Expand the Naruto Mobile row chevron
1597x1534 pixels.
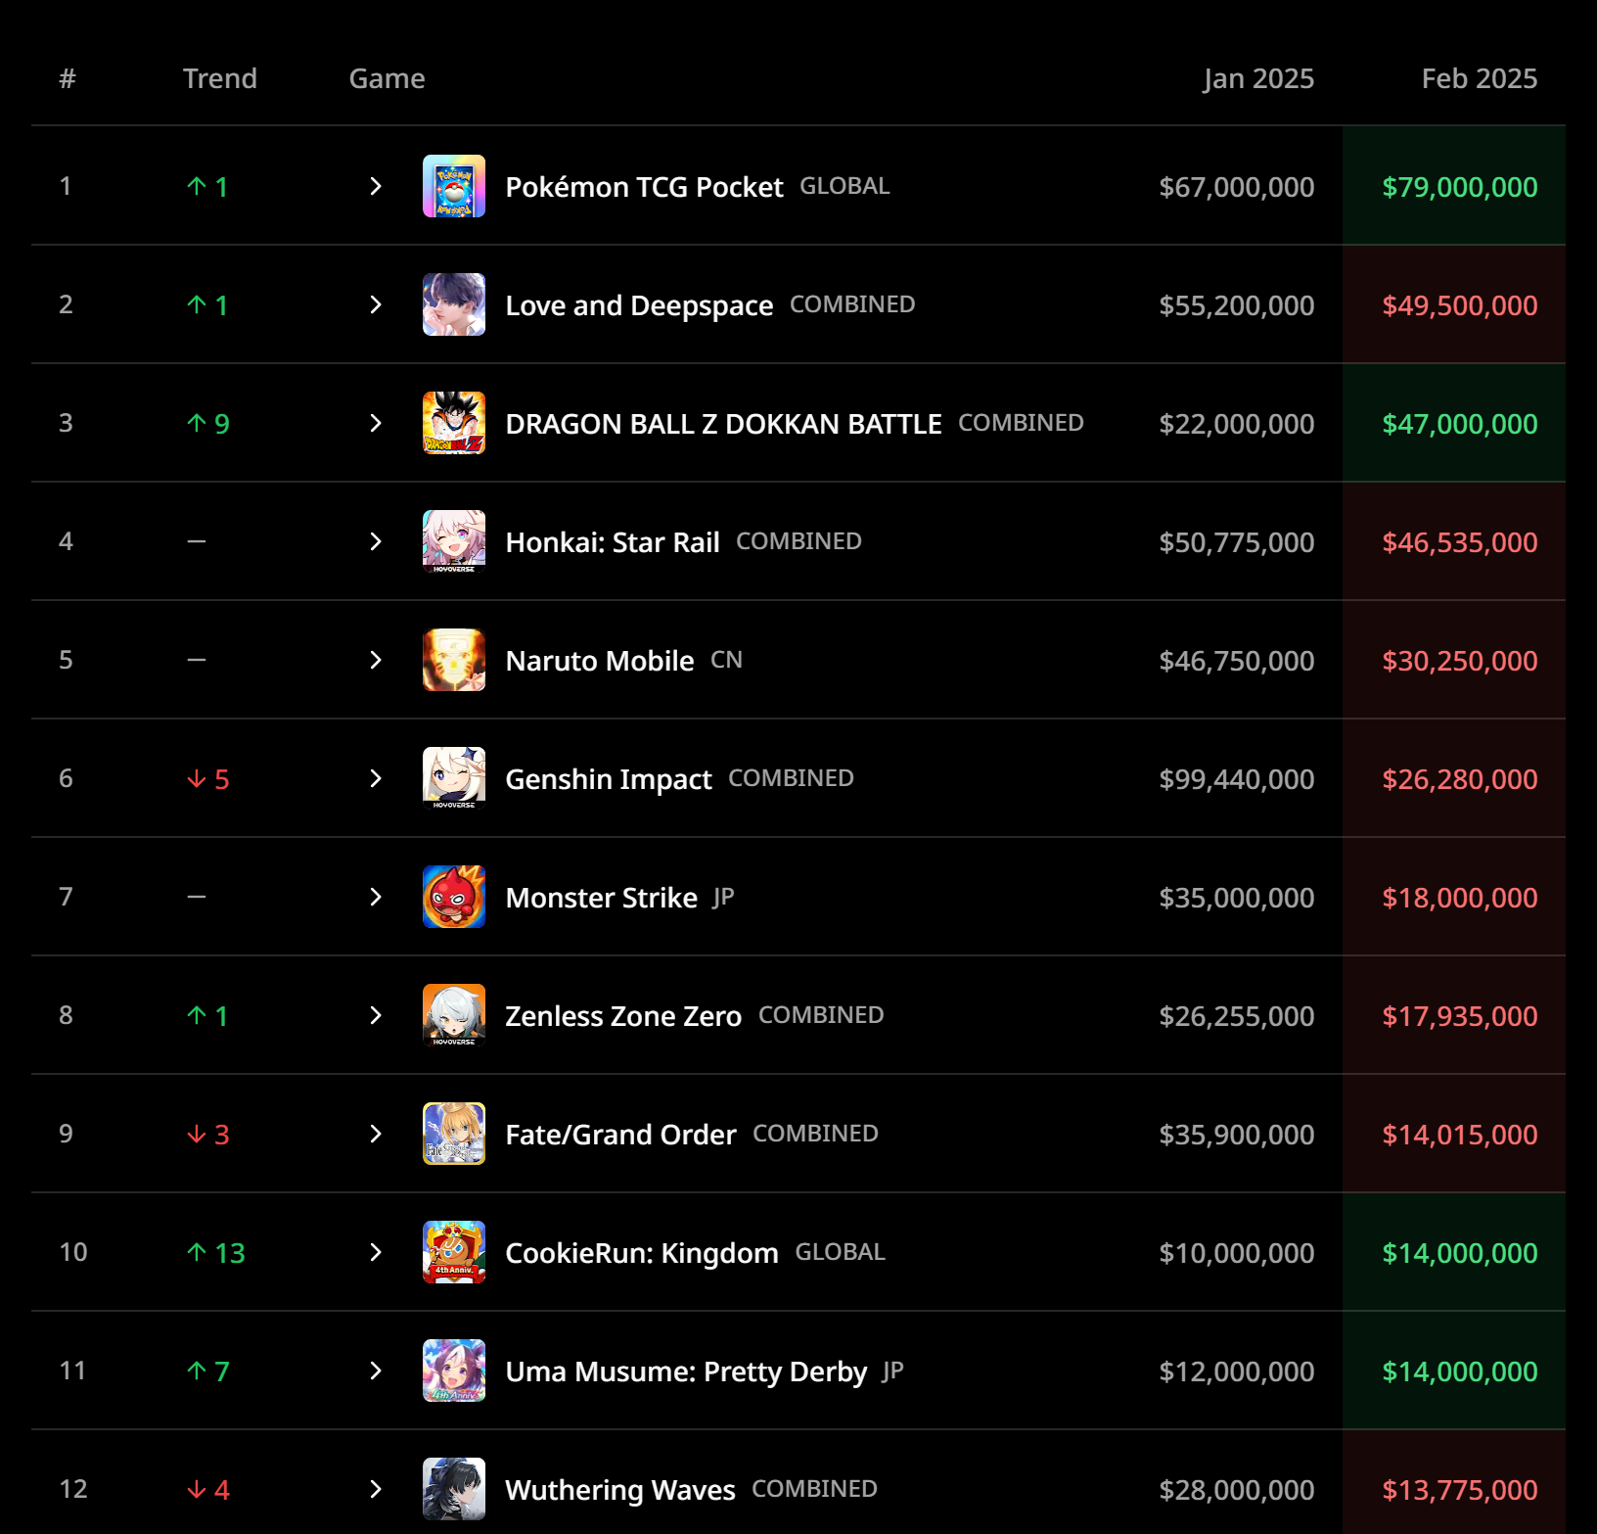tap(376, 660)
